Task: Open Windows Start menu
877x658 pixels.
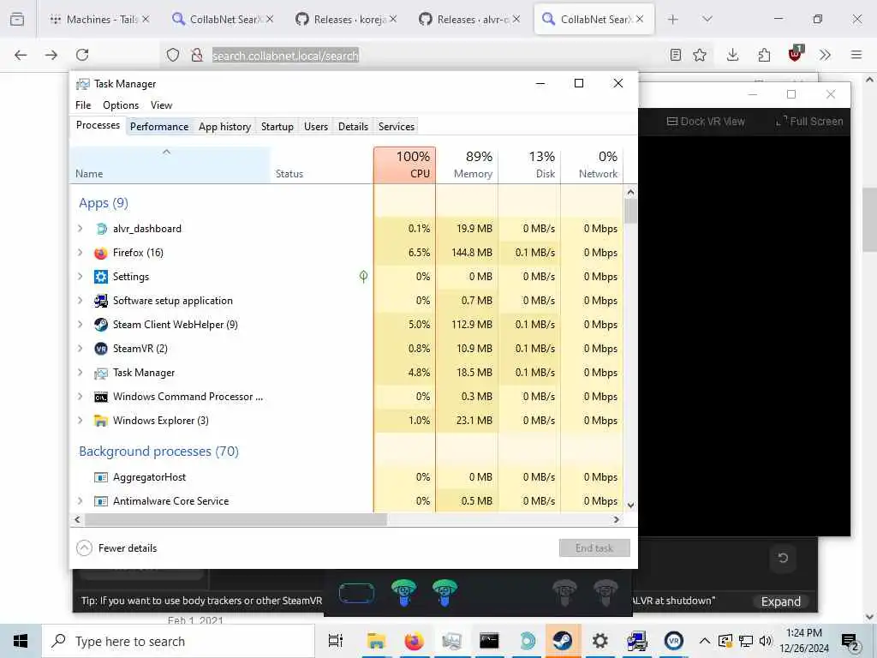Action: [x=21, y=641]
